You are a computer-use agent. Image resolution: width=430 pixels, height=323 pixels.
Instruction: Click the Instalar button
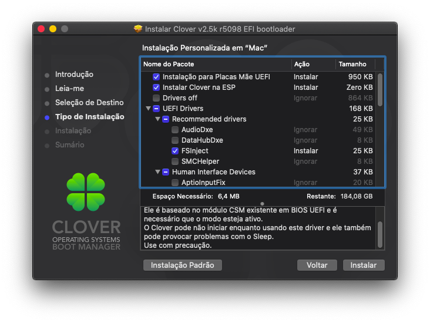364,265
